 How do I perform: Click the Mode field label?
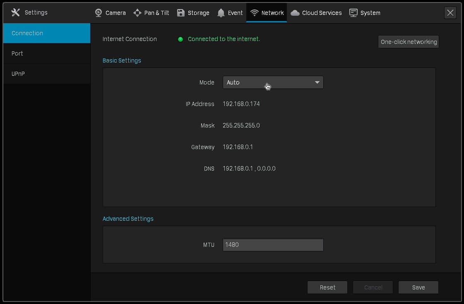(x=207, y=82)
